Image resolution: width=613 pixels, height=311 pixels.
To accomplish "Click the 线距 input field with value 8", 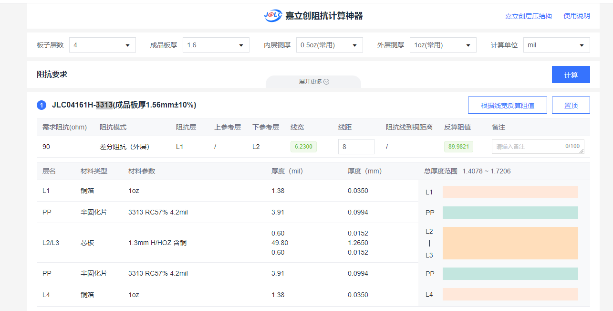I will (356, 147).
